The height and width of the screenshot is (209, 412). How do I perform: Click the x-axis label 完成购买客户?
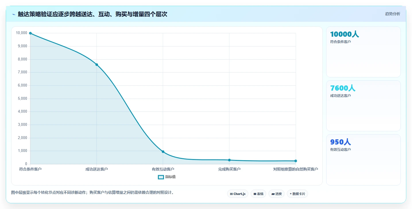[229, 169]
